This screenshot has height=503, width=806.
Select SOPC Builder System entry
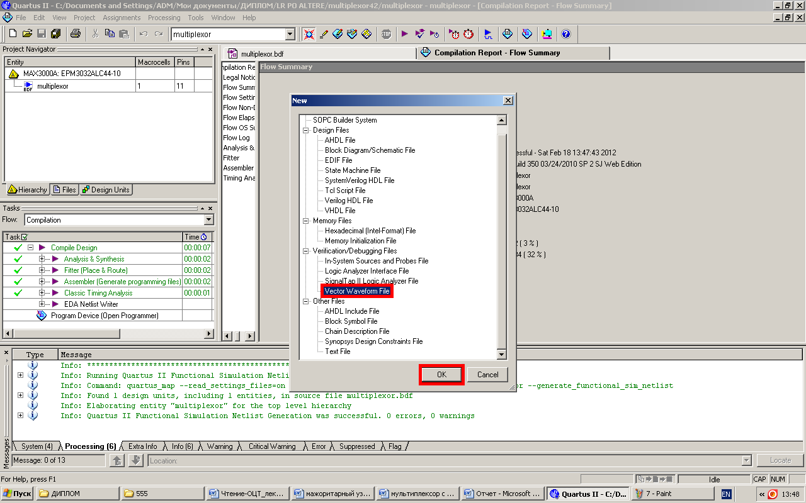pyautogui.click(x=344, y=120)
